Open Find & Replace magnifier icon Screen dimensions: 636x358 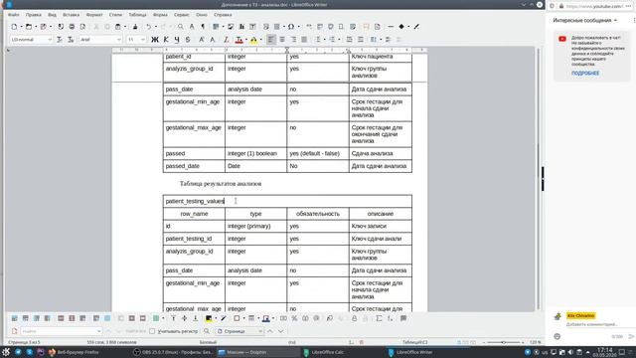pos(181,27)
